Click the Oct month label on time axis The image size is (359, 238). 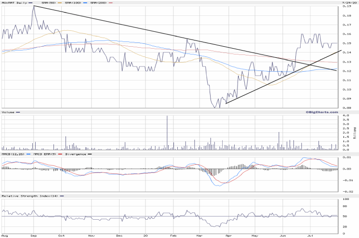point(61,236)
